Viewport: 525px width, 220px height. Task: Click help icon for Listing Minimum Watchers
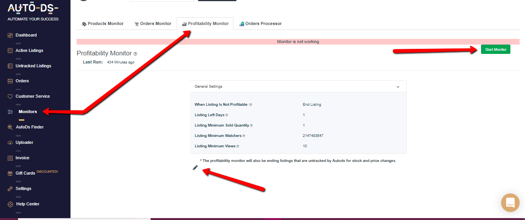(x=244, y=136)
